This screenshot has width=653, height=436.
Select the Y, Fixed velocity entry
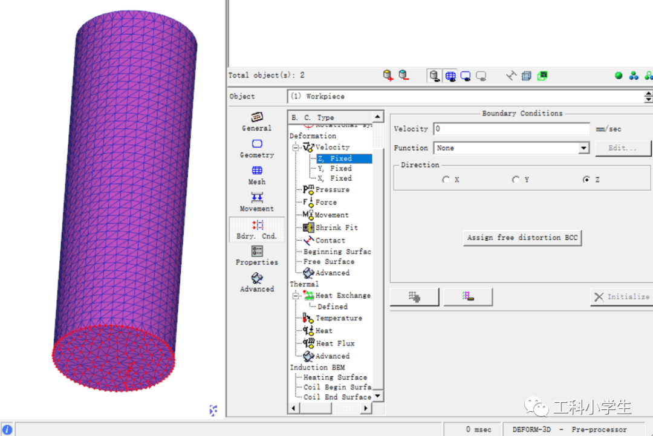pyautogui.click(x=335, y=168)
